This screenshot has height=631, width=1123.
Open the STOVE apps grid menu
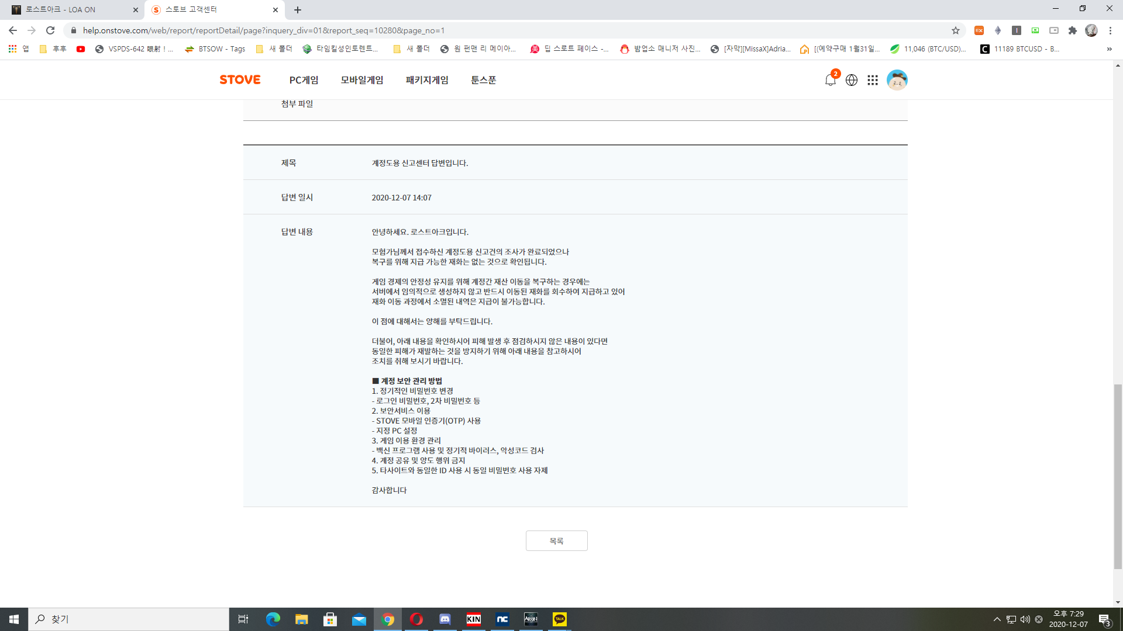click(873, 80)
